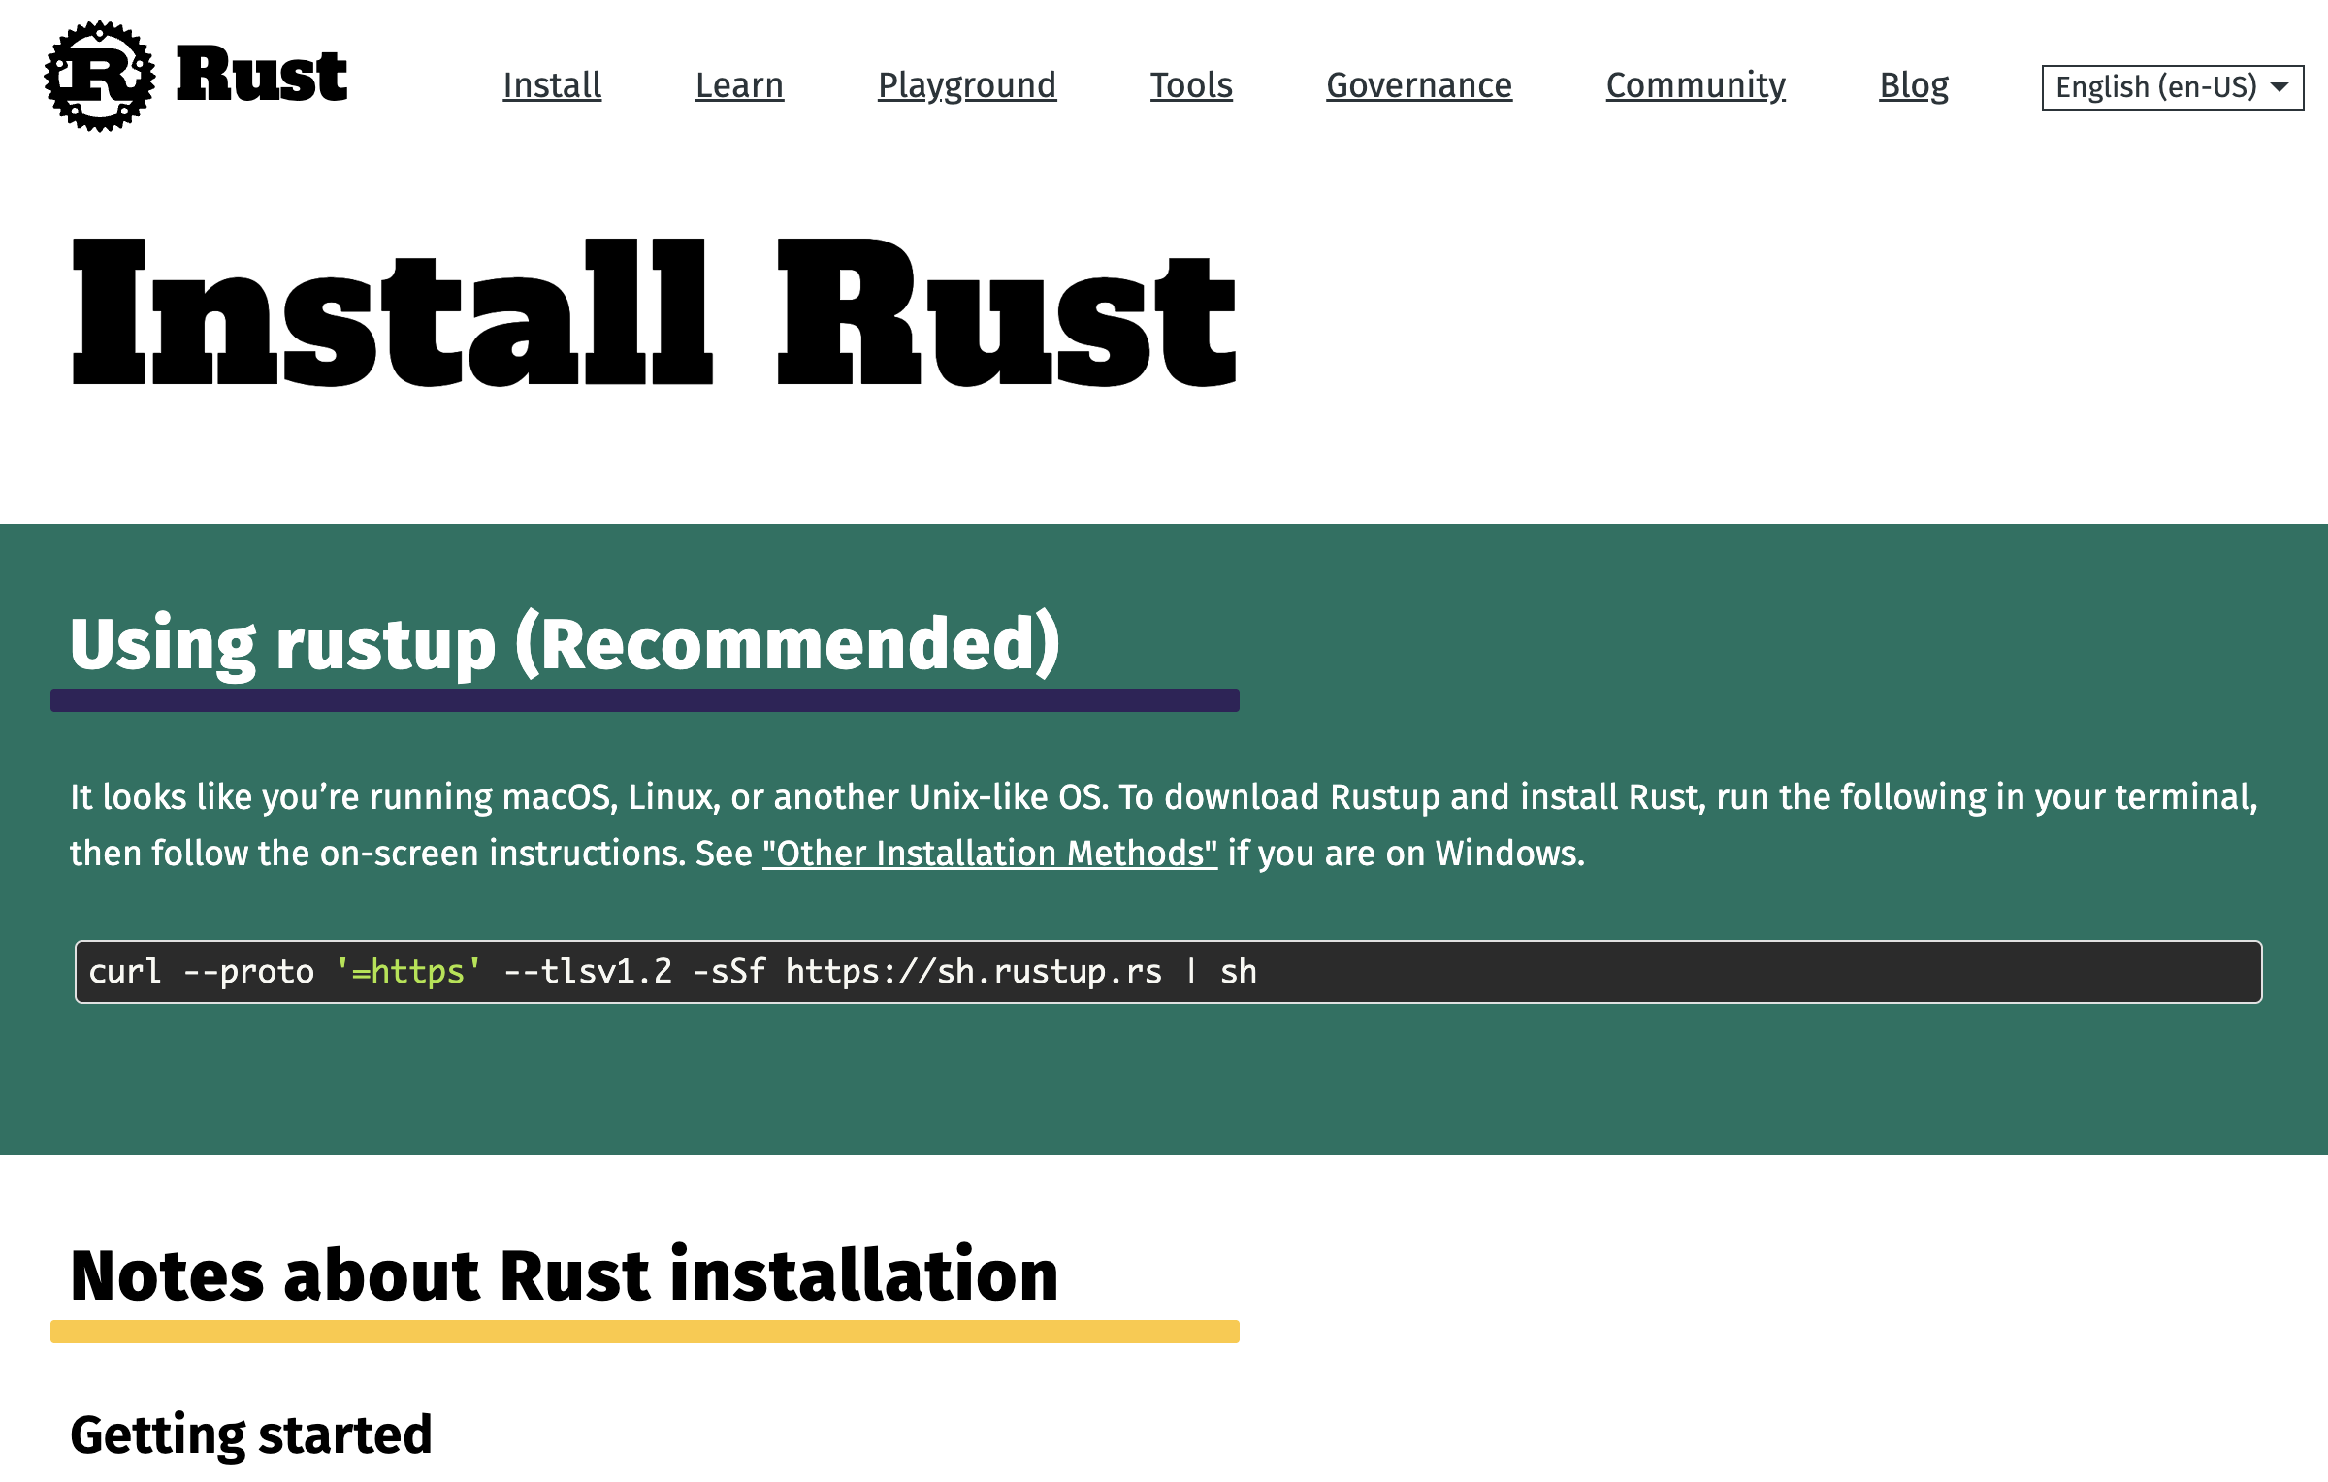Go to the Learn navigation link

click(739, 85)
